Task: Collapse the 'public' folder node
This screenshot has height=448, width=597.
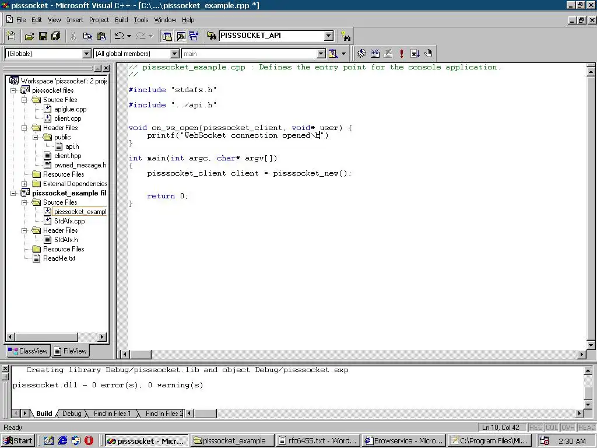Action: pos(36,137)
